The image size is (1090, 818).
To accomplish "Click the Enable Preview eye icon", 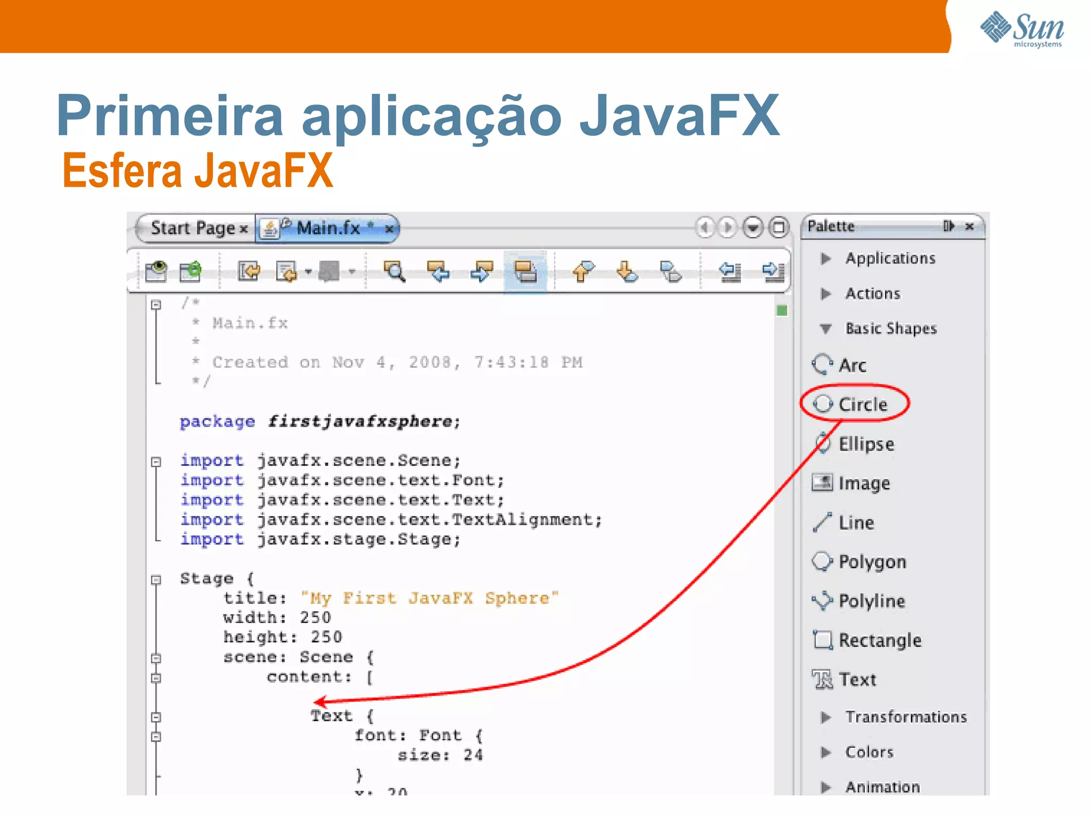I will pyautogui.click(x=156, y=271).
